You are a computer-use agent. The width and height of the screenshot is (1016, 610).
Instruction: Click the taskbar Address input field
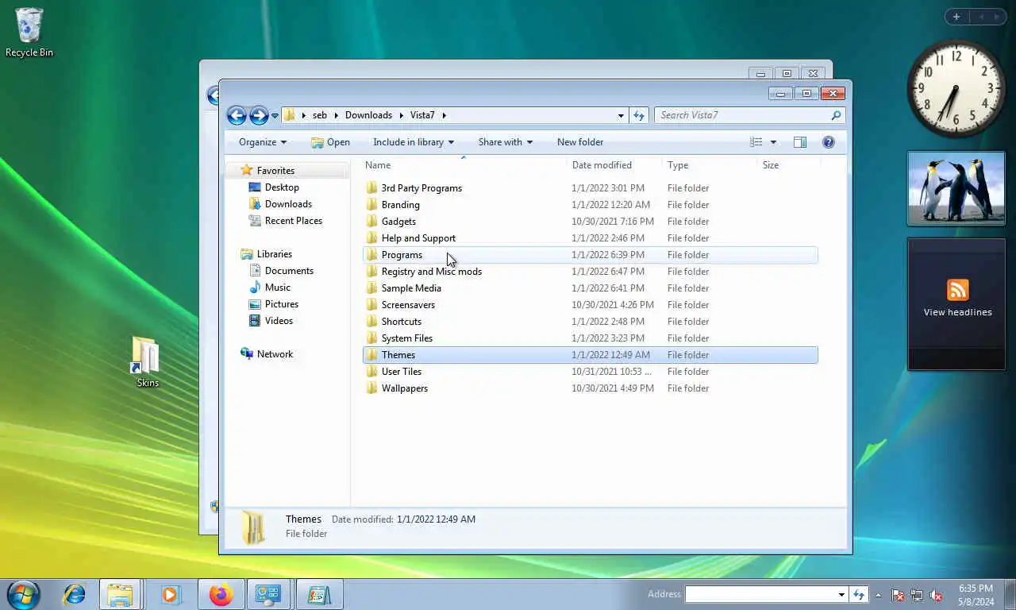pos(761,594)
